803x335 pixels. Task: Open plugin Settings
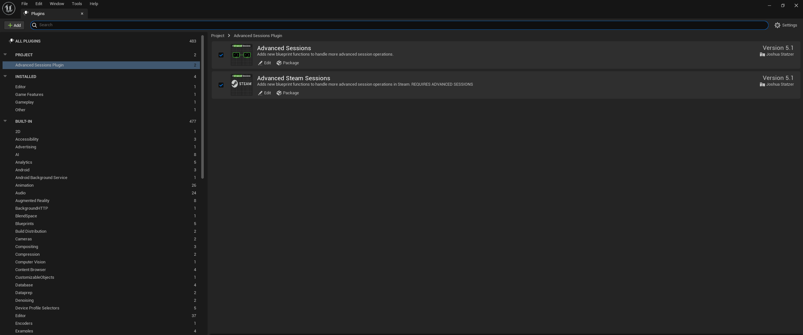click(786, 25)
